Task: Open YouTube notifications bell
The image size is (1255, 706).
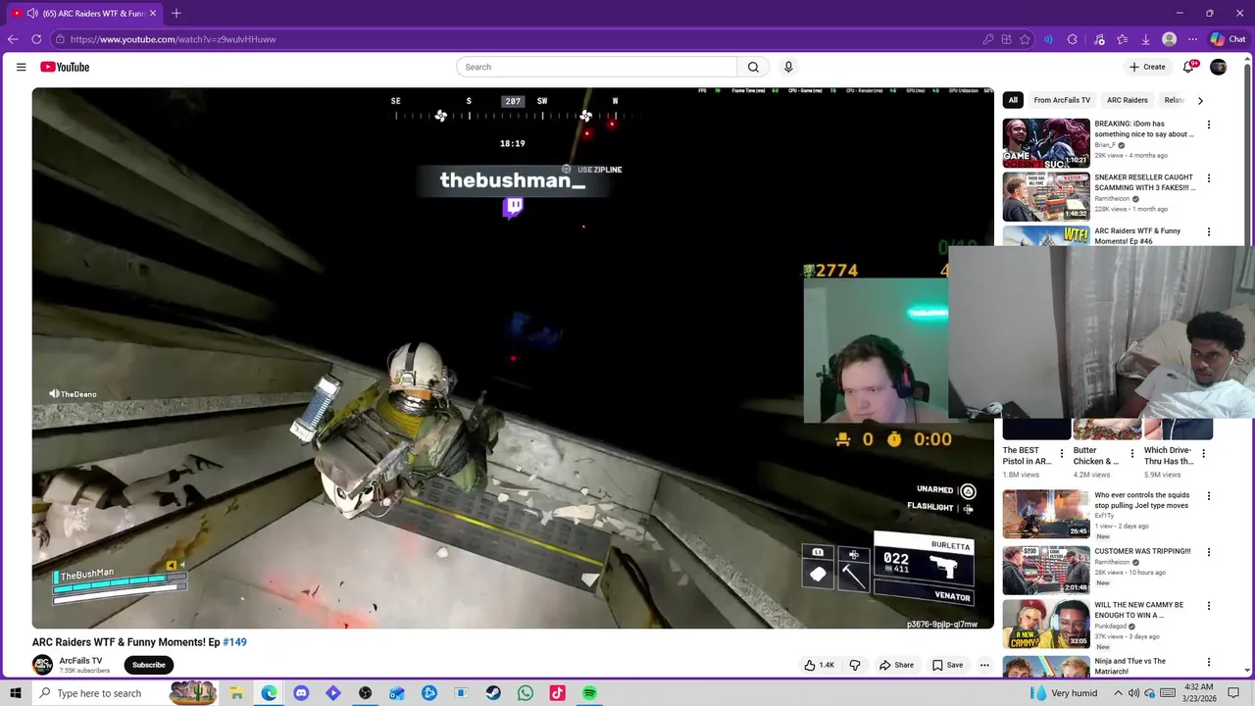Action: click(x=1188, y=67)
